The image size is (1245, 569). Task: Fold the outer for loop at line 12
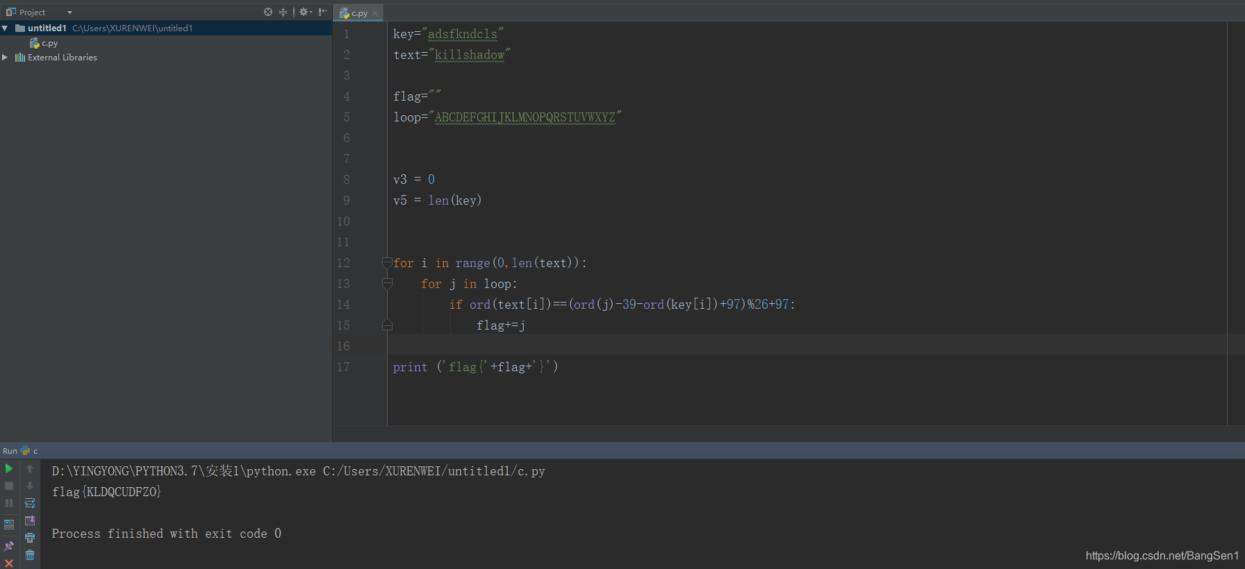click(387, 262)
